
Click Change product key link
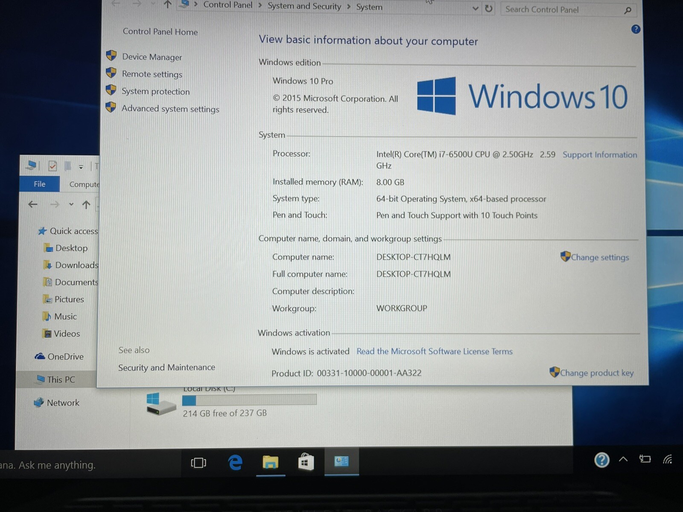[x=597, y=373]
